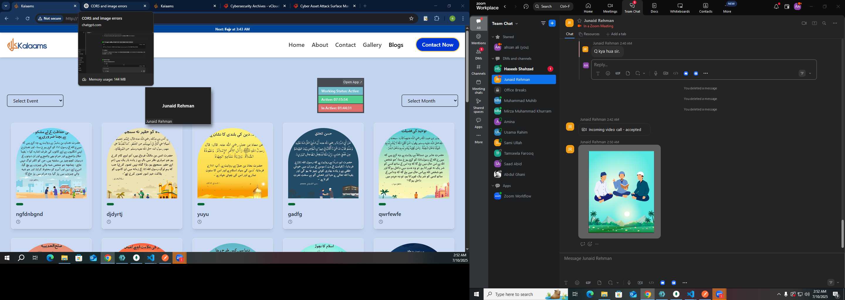Screen dimensions: 845x300
Task: Focus the Reply input field
Action: coord(704,65)
